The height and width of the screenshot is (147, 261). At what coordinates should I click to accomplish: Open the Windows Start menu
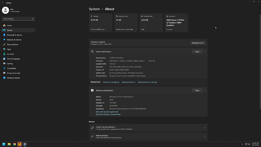pos(4,144)
